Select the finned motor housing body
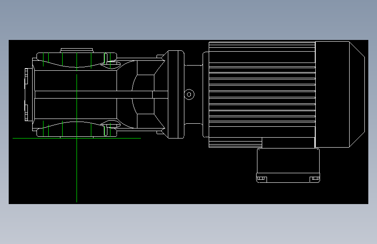The width and height of the screenshot is (377, 244). (262, 94)
